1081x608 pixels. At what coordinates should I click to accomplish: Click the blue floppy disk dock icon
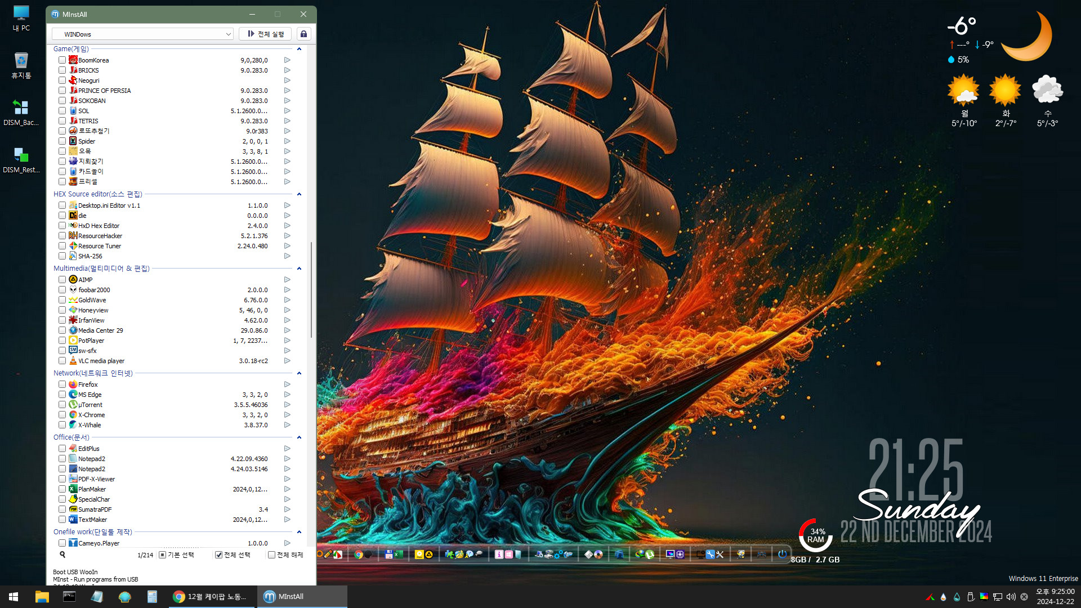(389, 555)
